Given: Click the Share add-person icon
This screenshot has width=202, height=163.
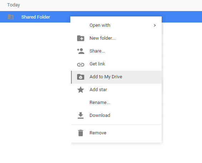Looking at the screenshot, I should pos(81,51).
